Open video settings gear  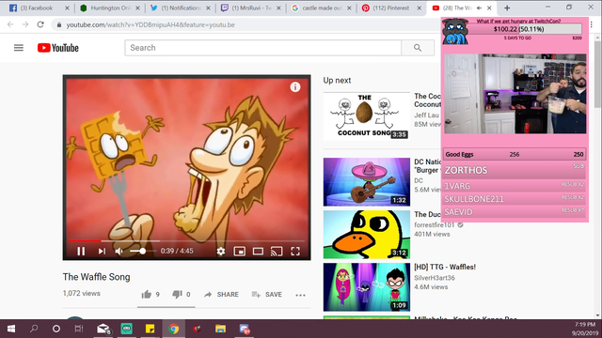pos(221,251)
